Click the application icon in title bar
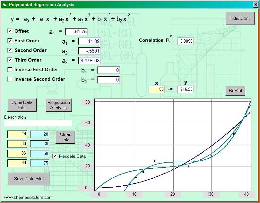 coord(4,5)
